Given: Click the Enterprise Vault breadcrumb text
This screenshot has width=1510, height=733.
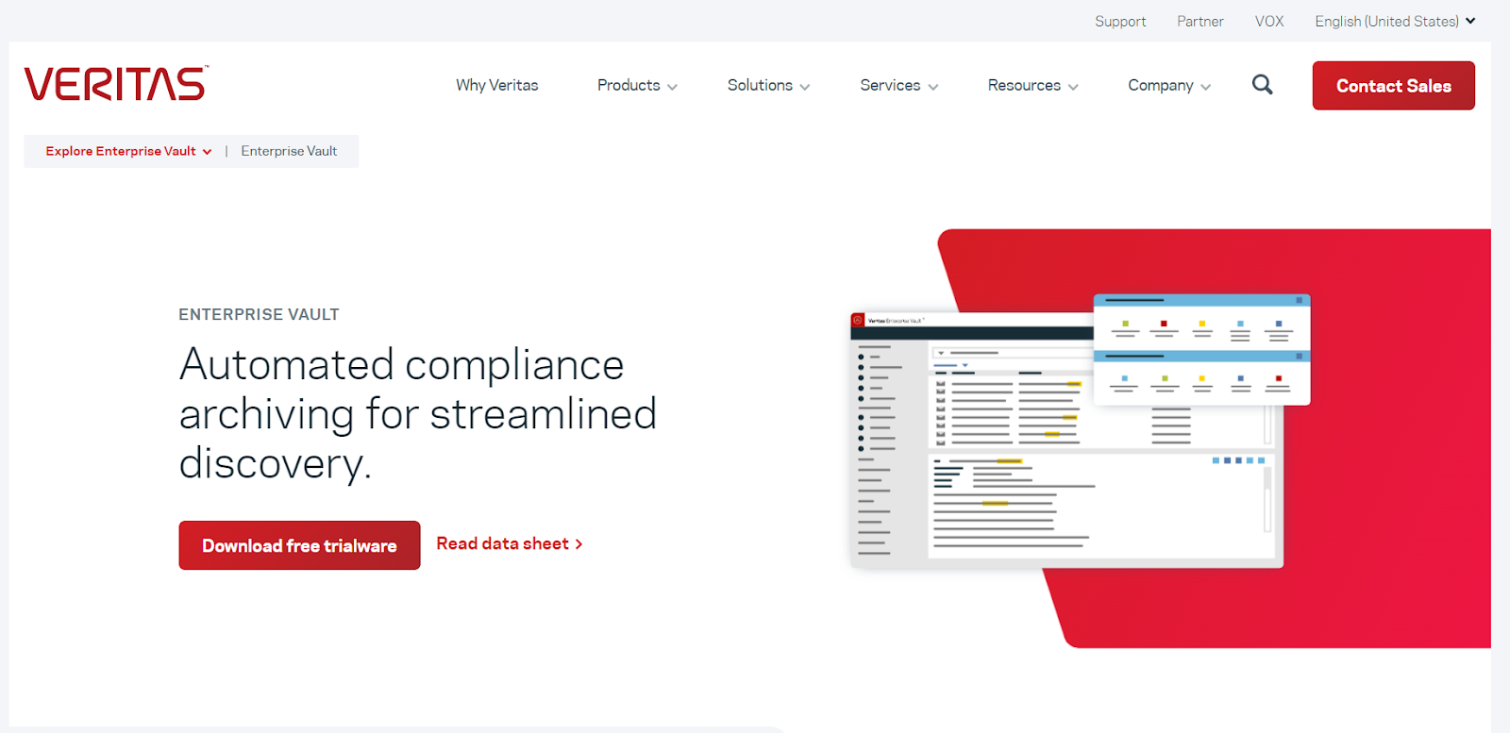Looking at the screenshot, I should (289, 151).
